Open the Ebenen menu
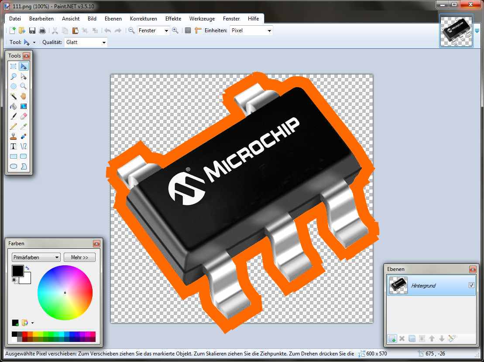 click(x=113, y=18)
